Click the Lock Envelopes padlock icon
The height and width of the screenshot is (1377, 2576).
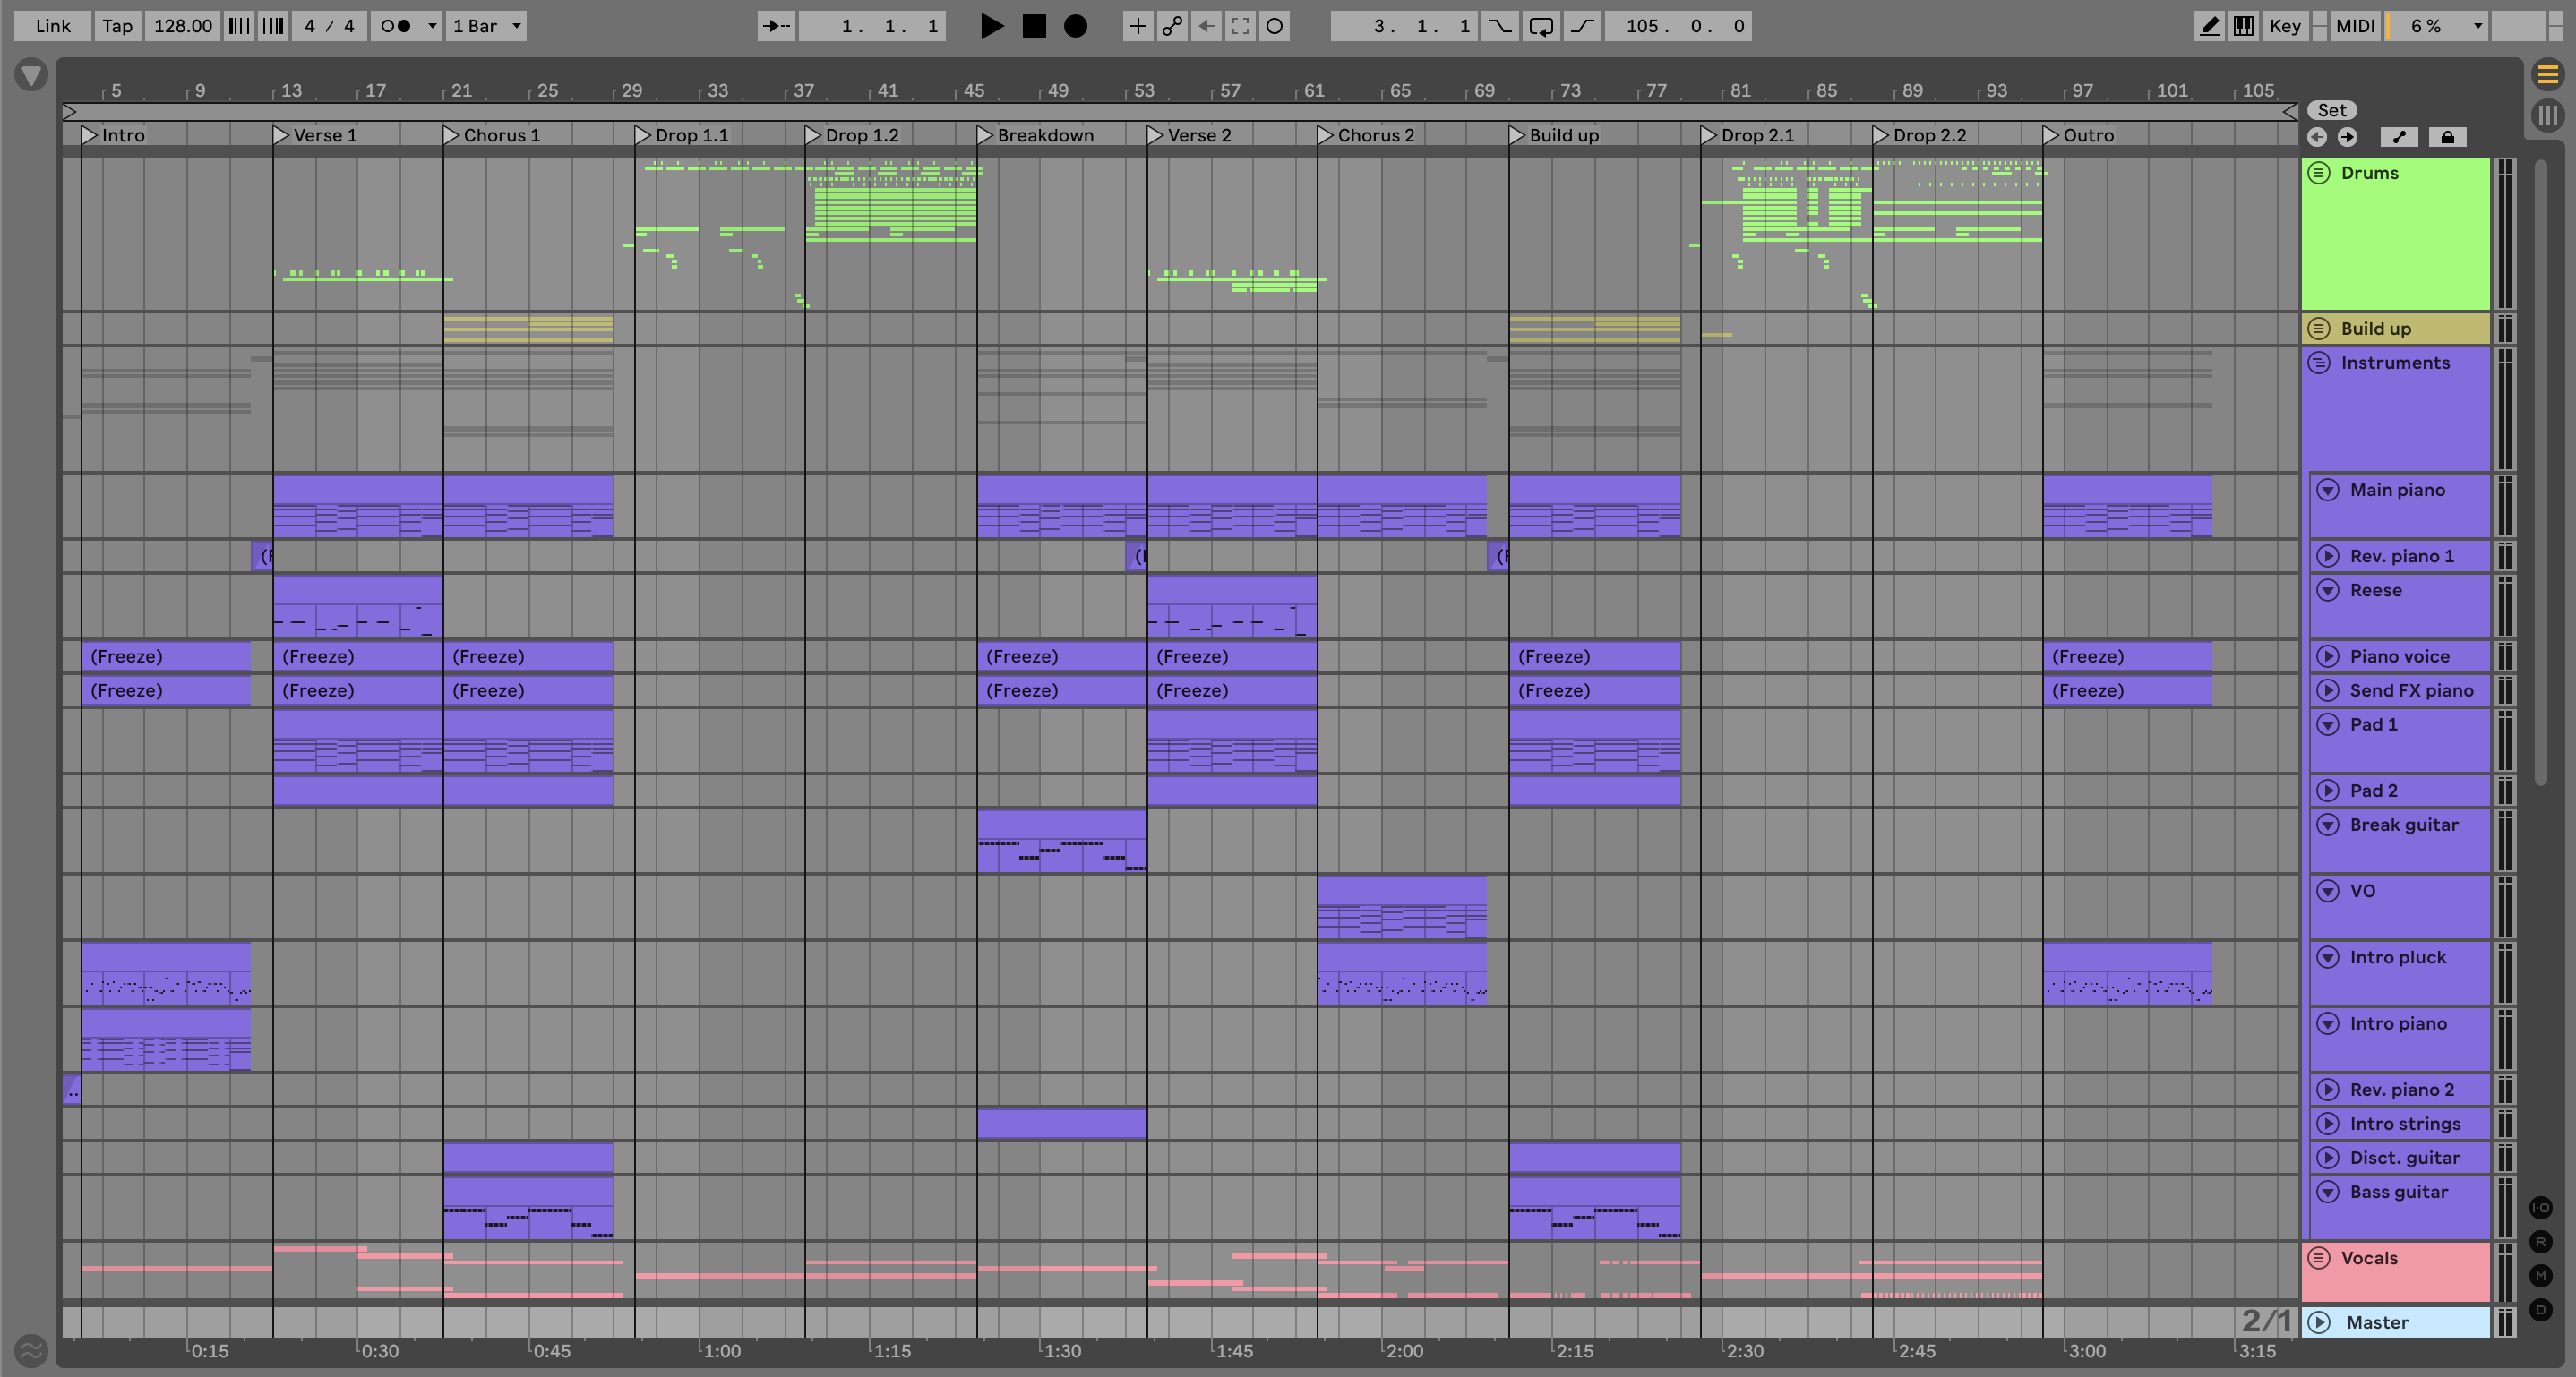pyautogui.click(x=2447, y=137)
